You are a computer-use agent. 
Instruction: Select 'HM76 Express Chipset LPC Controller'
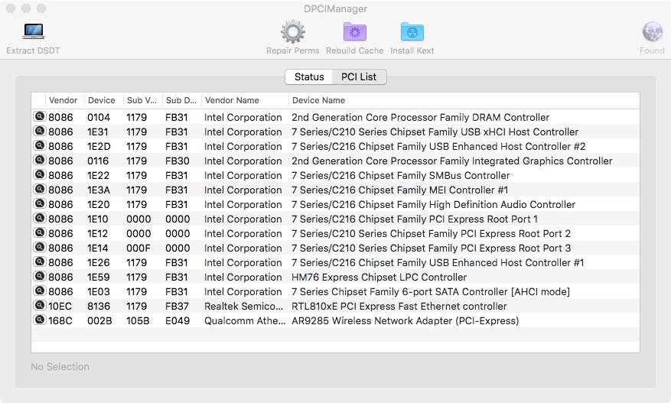coord(379,278)
